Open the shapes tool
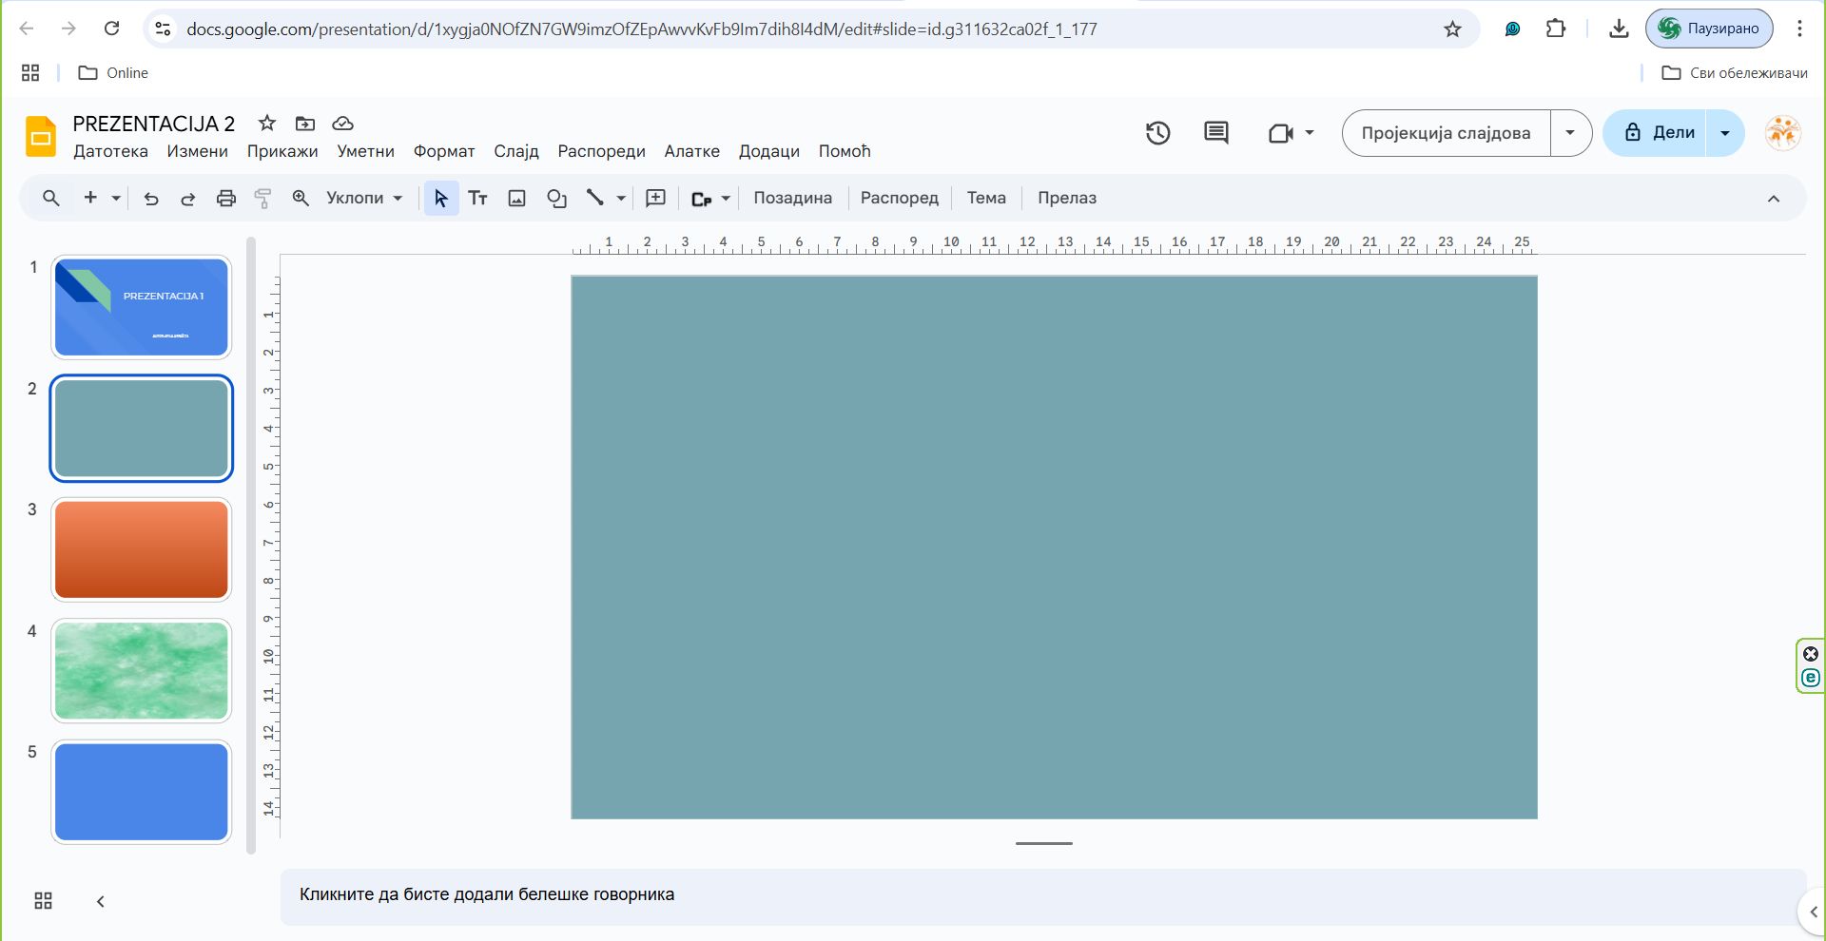 pyautogui.click(x=556, y=199)
